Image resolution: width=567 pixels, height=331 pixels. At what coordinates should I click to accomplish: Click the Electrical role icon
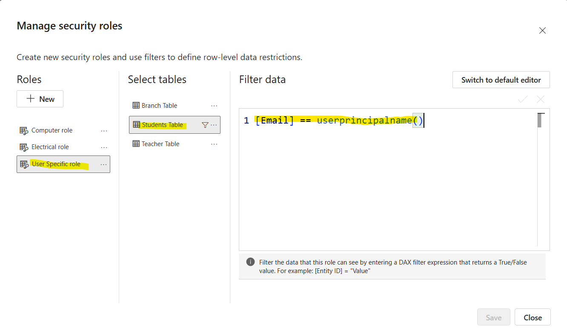(x=24, y=147)
